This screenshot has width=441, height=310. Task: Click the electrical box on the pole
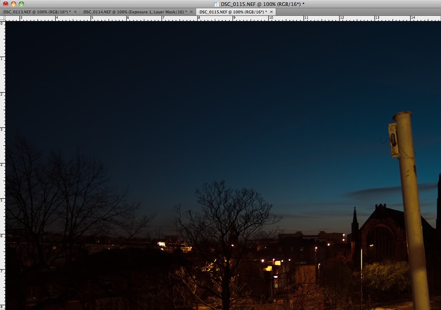click(x=393, y=139)
